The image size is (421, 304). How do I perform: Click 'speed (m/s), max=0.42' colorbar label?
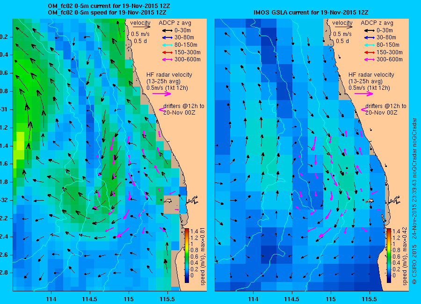[405, 257]
